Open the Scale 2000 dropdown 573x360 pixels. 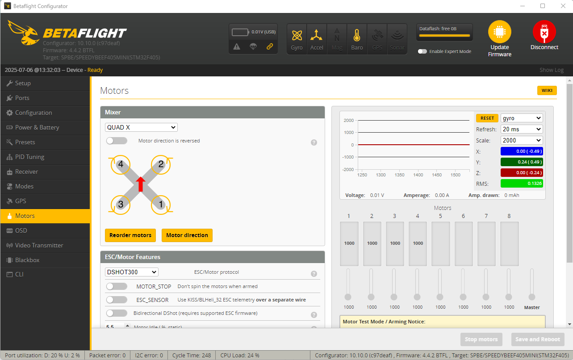(x=522, y=140)
